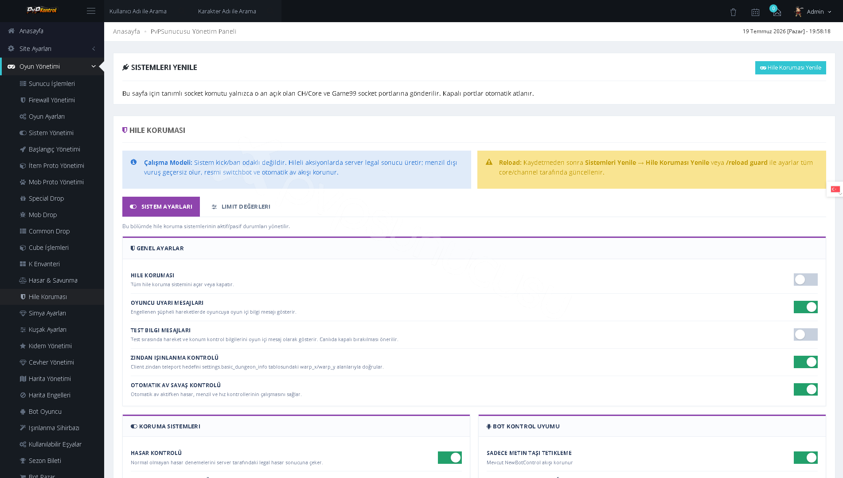Disable the Oyuncu Uyarı Mesajları toggle
Viewport: 843px width, 478px height.
click(x=805, y=307)
